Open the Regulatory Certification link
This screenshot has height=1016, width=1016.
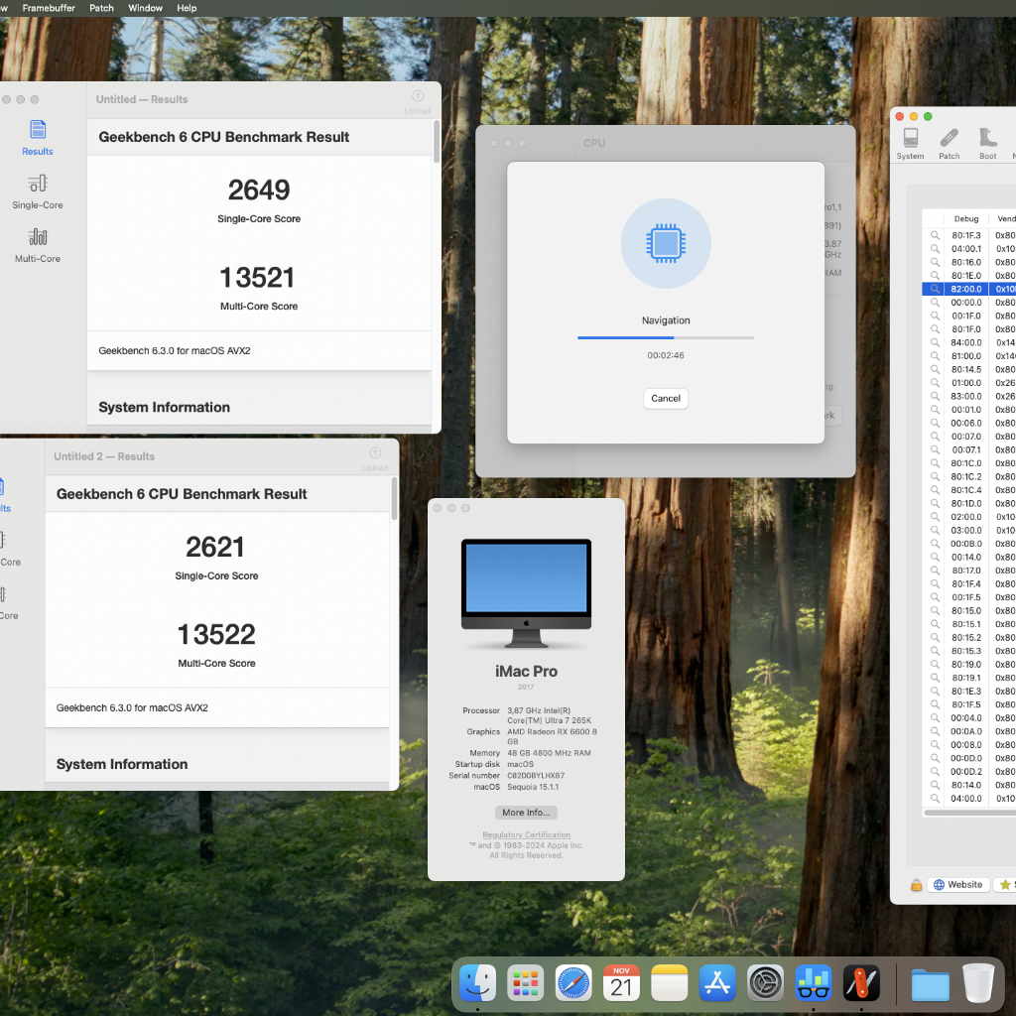click(x=526, y=835)
